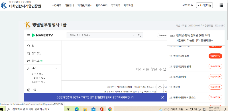Click the 이용약관 footer link
Image resolution: width=228 pixels, height=111 pixels.
click(x=111, y=87)
